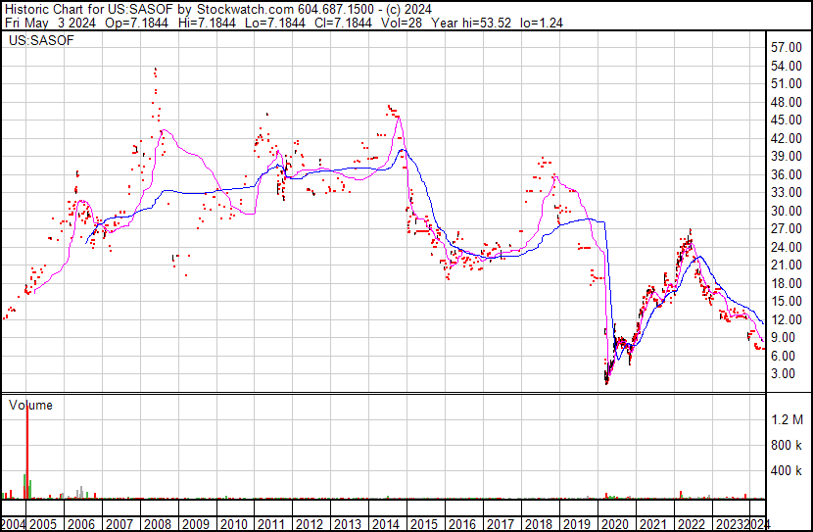Viewport: 813px width, 532px height.
Task: Click the 2024 year label on time axis
Action: point(758,524)
